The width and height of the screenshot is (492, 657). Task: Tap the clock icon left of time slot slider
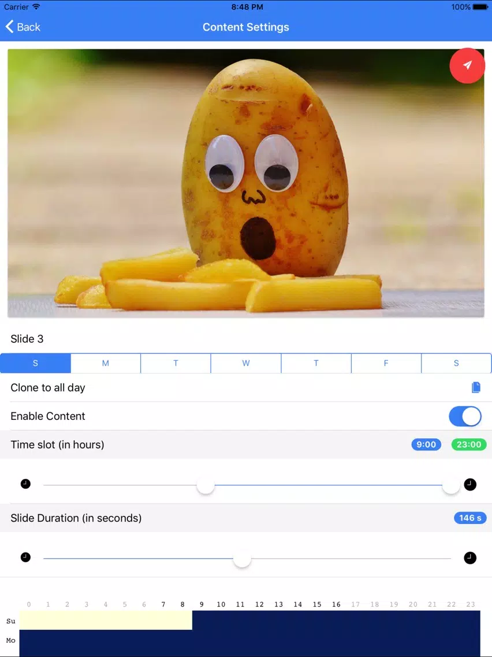[25, 484]
